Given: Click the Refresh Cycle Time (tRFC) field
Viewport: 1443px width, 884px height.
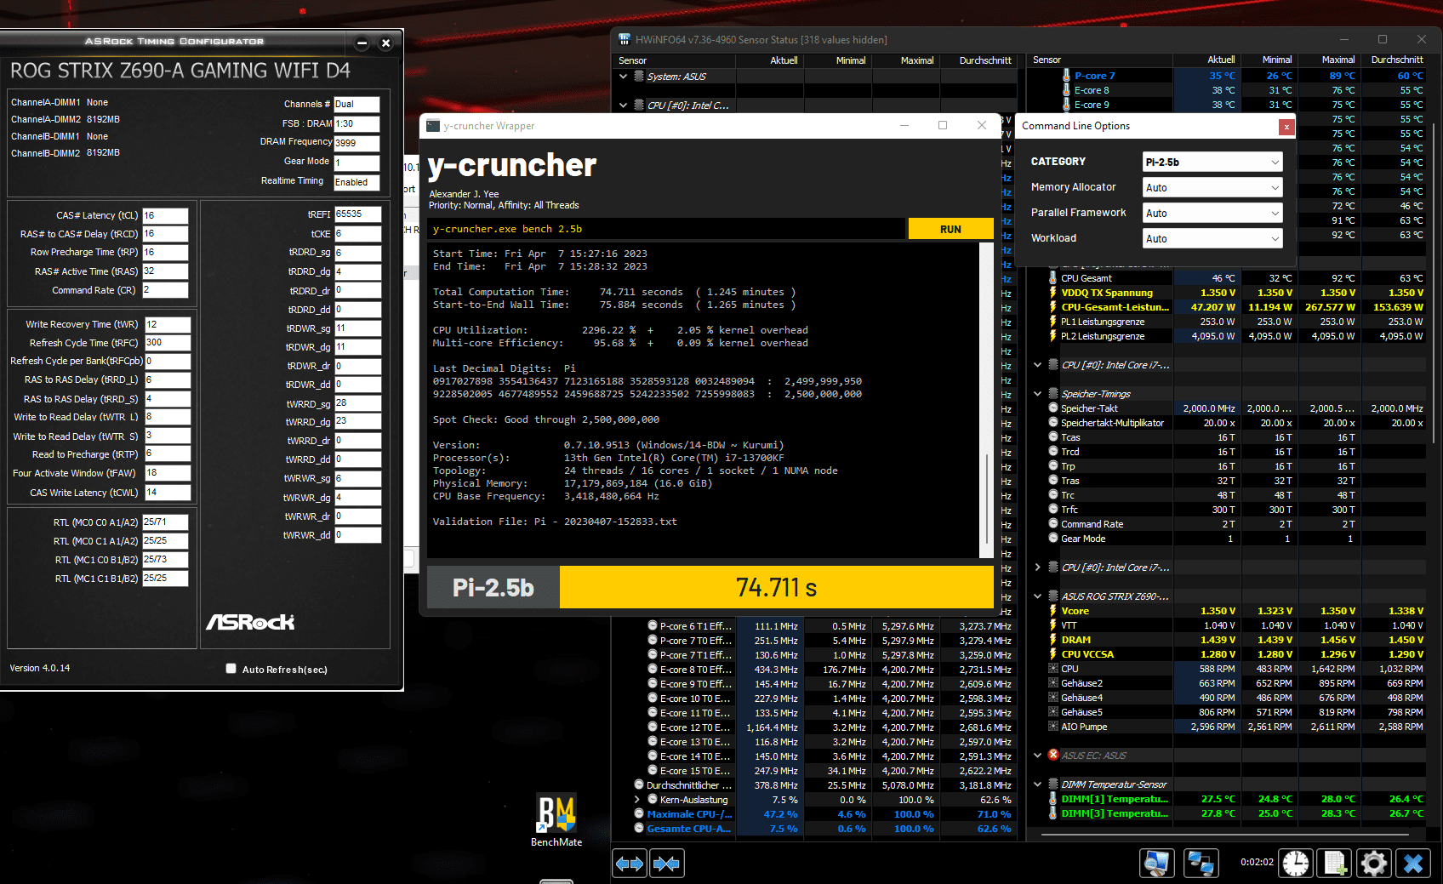Looking at the screenshot, I should [x=167, y=343].
